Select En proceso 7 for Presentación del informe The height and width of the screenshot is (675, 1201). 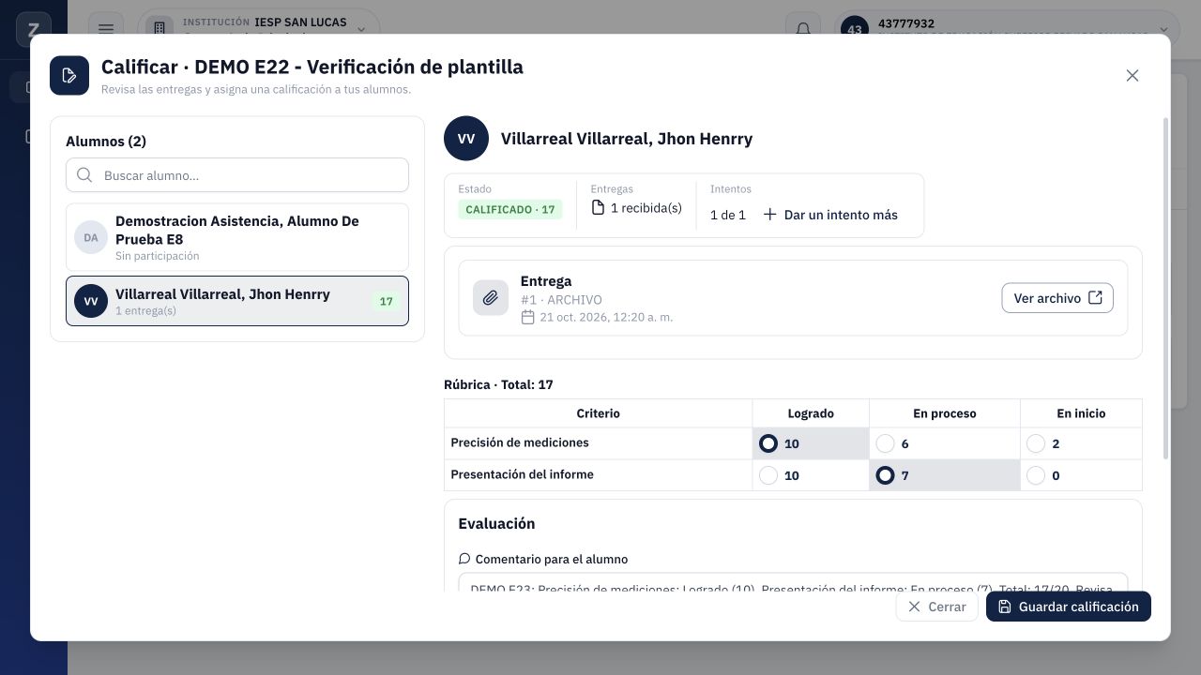point(885,475)
